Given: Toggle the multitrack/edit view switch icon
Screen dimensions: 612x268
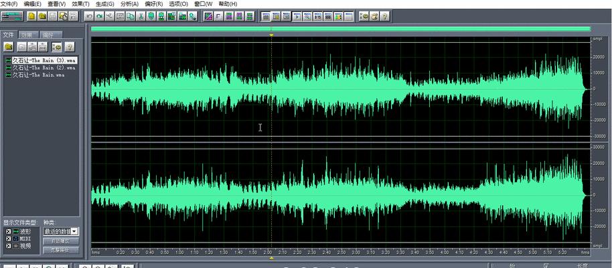Looking at the screenshot, I should pos(12,16).
